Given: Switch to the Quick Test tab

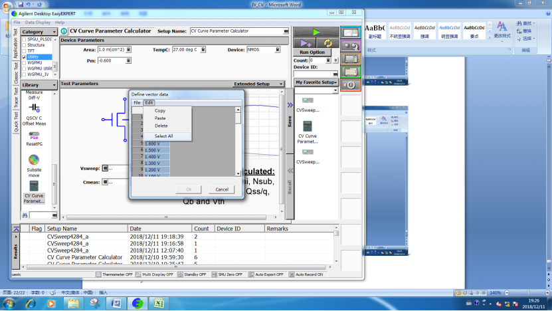Looking at the screenshot, I should click(x=16, y=122).
